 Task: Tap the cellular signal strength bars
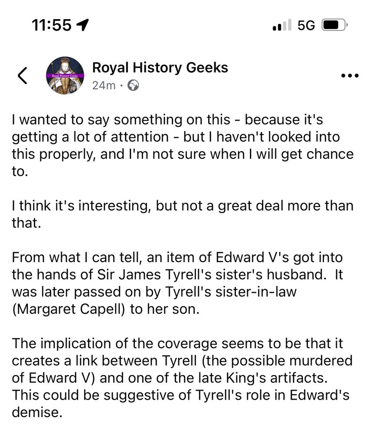pos(281,25)
